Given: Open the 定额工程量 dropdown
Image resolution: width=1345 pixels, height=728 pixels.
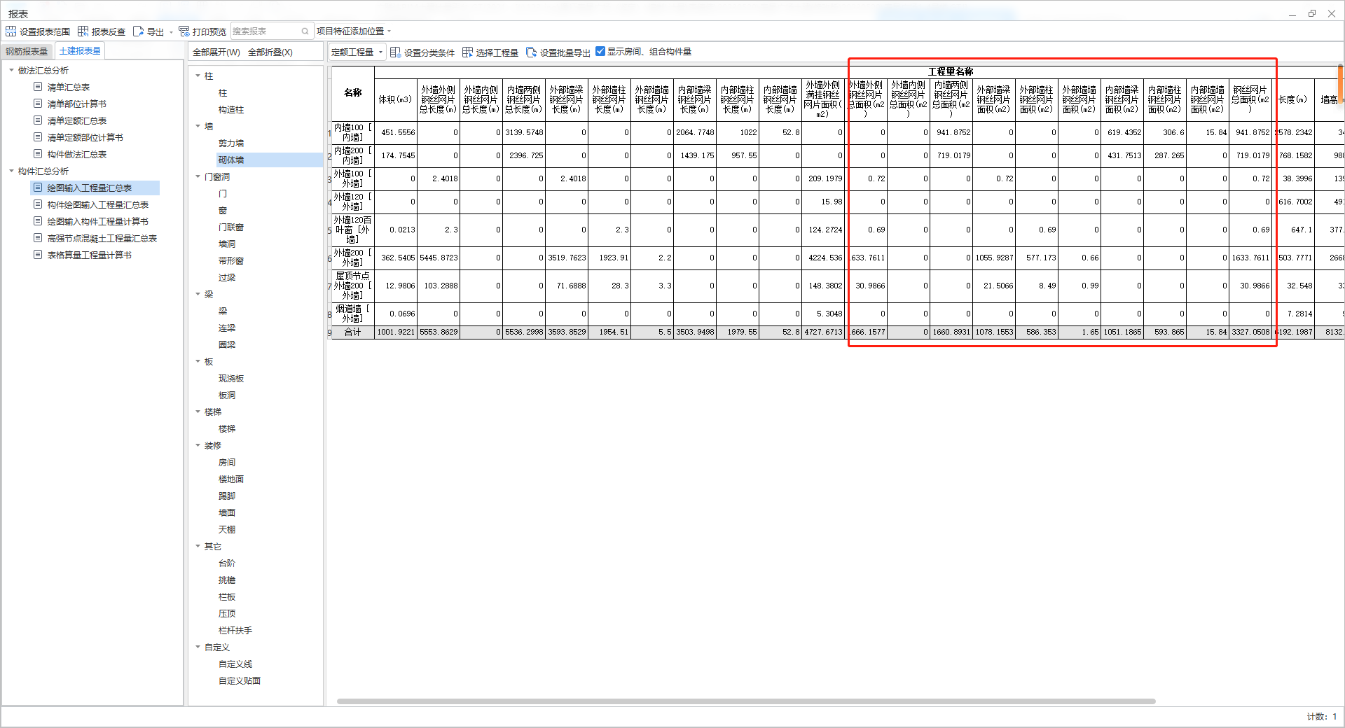Looking at the screenshot, I should click(x=357, y=52).
